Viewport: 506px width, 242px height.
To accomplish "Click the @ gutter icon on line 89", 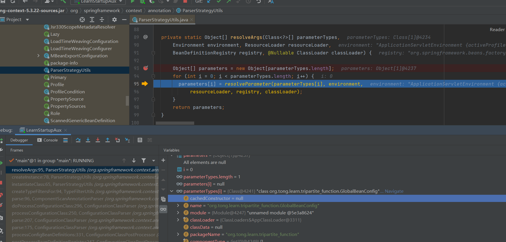I will (x=146, y=37).
